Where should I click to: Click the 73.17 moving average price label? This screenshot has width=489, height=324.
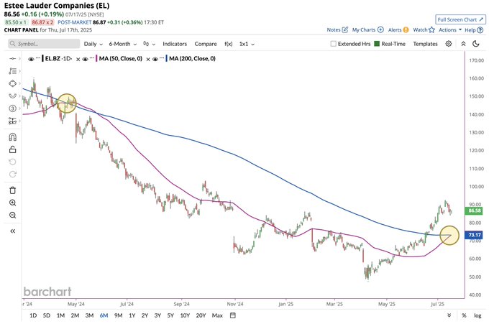474,235
